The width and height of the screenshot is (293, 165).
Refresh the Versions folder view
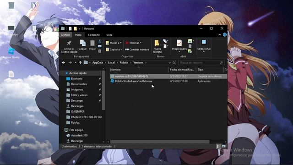[174, 62]
